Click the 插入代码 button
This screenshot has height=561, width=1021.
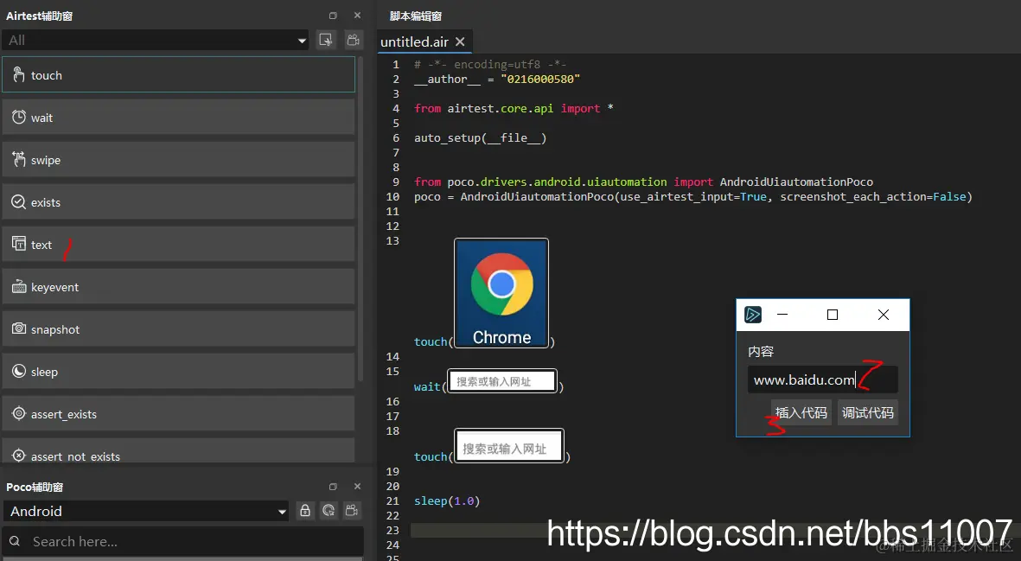pos(801,412)
